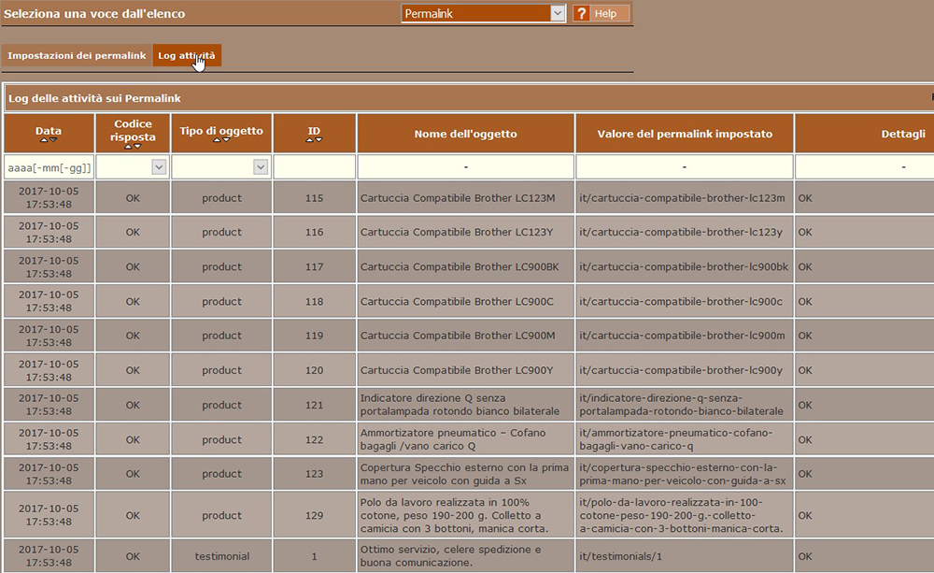Click the Dettagli filter field
This screenshot has width=934, height=573.
864,167
